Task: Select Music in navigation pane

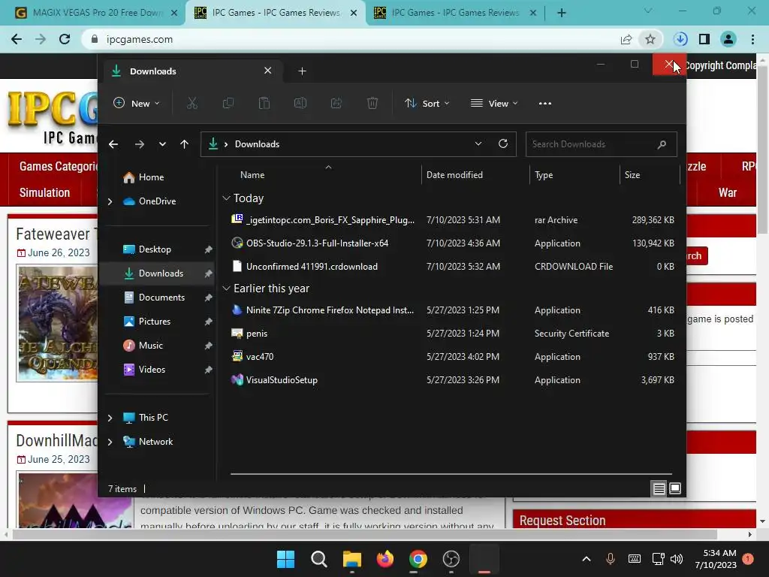Action: 150,346
